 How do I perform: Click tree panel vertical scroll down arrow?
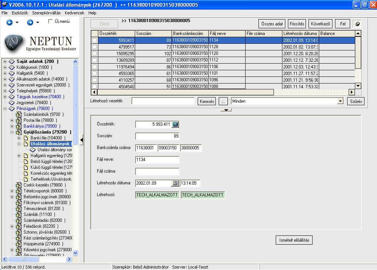(x=75, y=253)
